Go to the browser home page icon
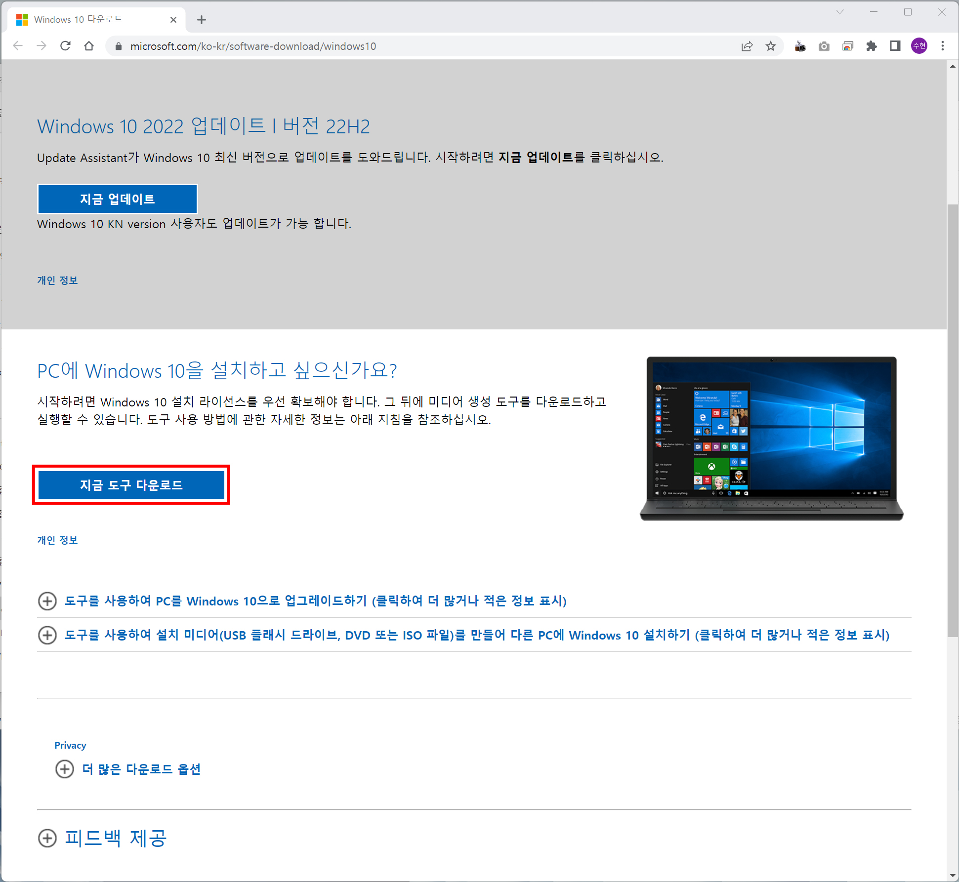The image size is (959, 882). [x=89, y=46]
